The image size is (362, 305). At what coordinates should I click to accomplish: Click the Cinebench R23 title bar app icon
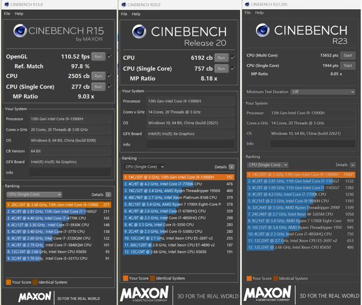pos(247,4)
